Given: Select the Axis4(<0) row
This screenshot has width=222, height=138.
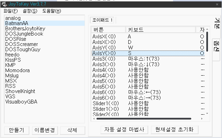Looking at the screenshot, I should point(148,70).
